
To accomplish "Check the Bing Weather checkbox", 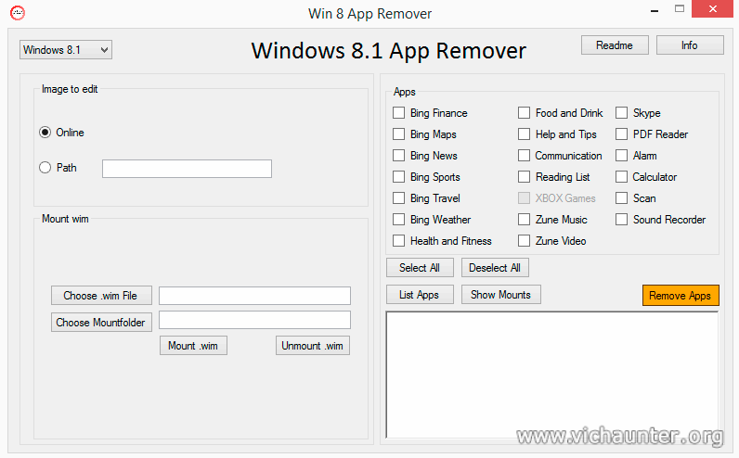I will coord(398,220).
